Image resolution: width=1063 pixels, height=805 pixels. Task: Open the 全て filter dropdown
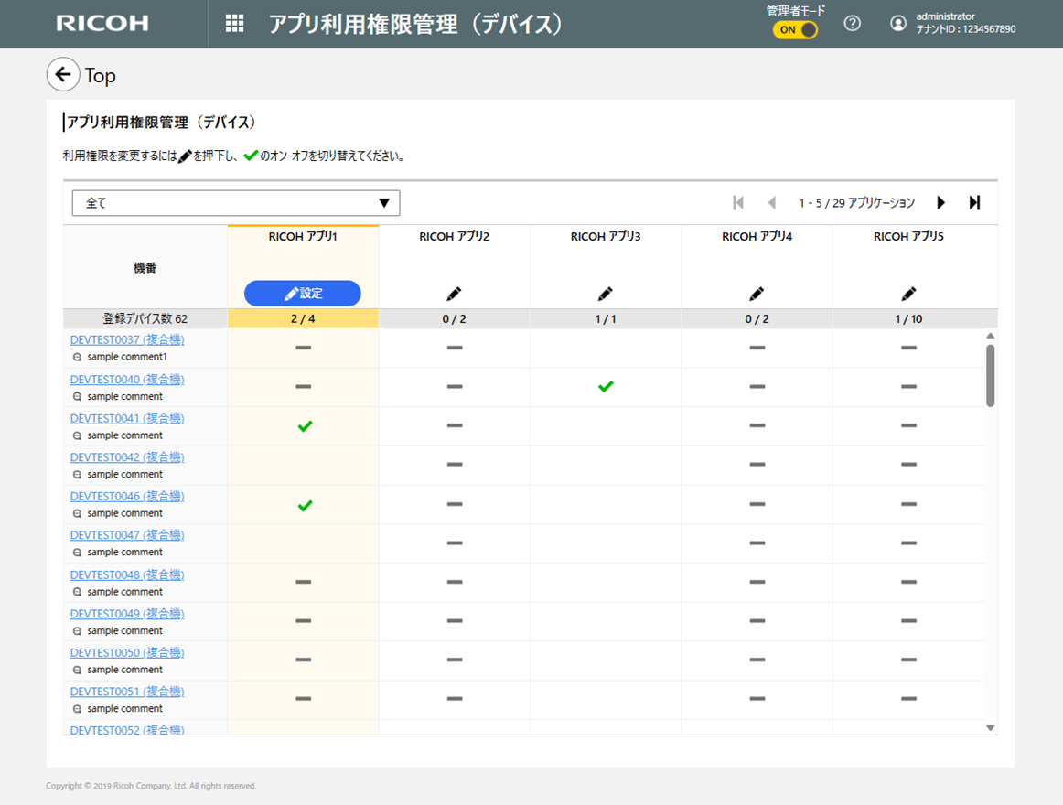236,203
